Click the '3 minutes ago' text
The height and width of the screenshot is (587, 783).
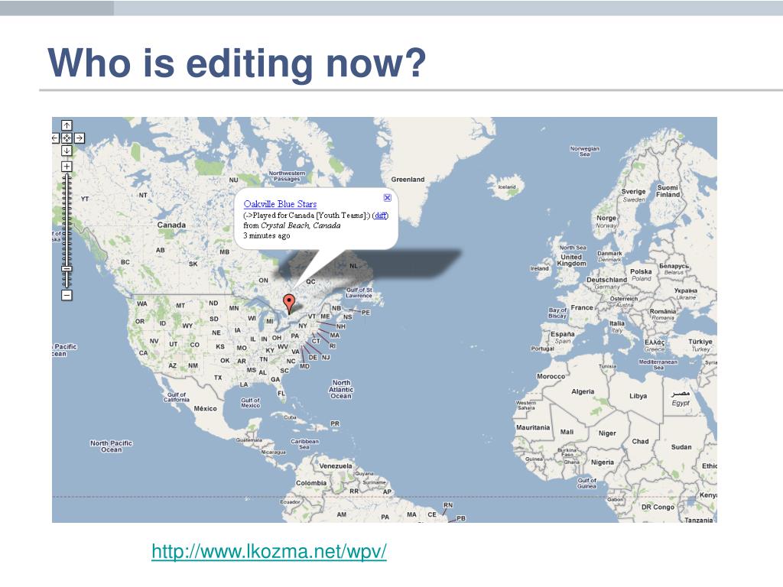267,235
